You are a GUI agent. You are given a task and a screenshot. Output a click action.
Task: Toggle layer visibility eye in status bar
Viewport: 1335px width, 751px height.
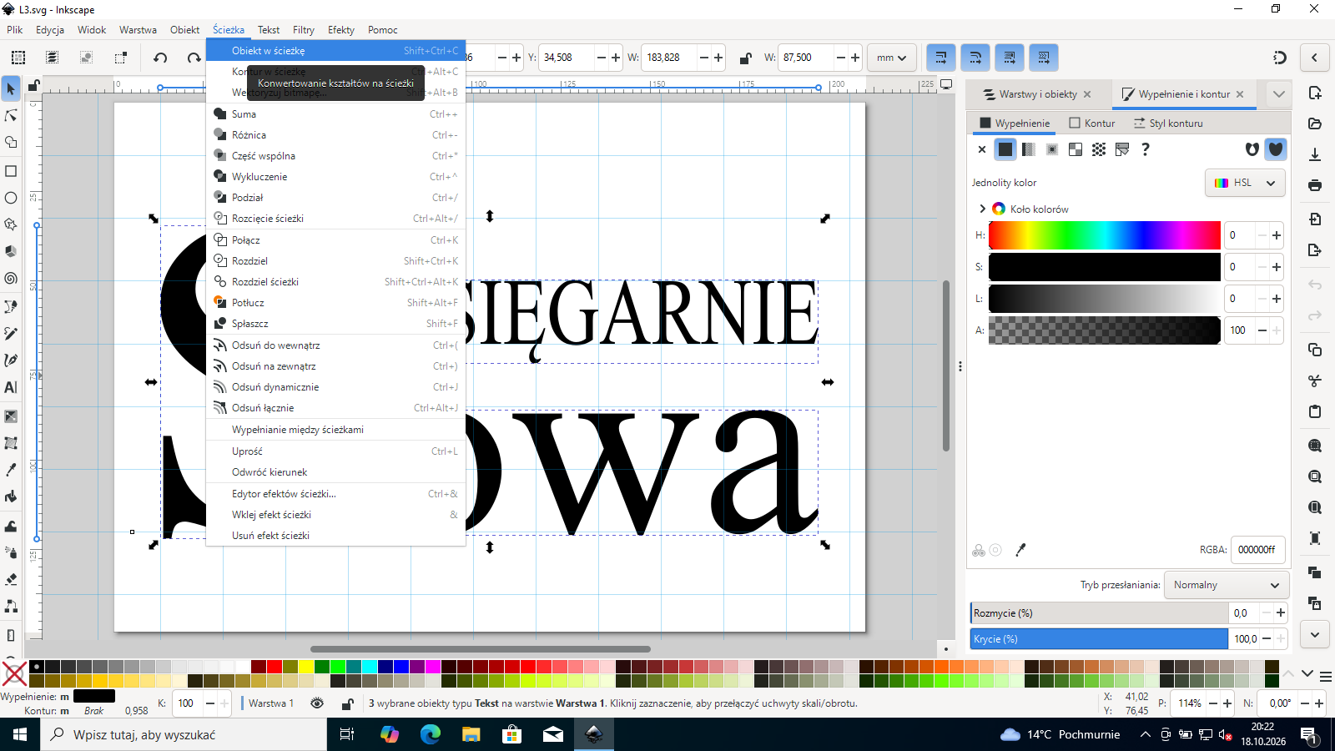317,703
